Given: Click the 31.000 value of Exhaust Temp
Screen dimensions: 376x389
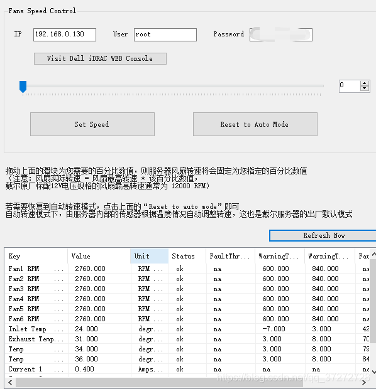Looking at the screenshot, I should [86, 339].
